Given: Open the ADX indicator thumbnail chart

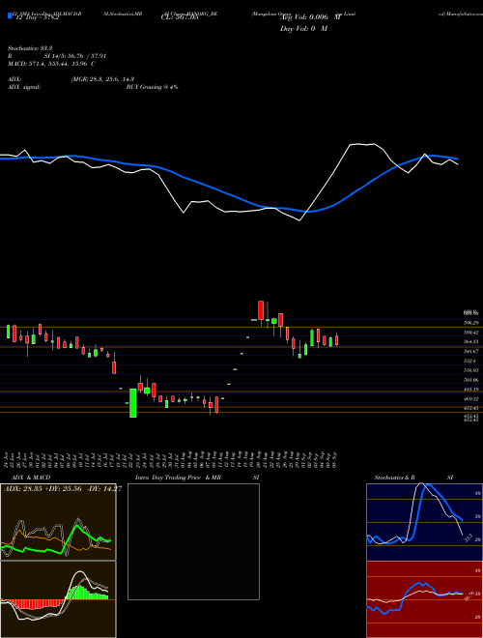Looking at the screenshot, I should pyautogui.click(x=58, y=522).
